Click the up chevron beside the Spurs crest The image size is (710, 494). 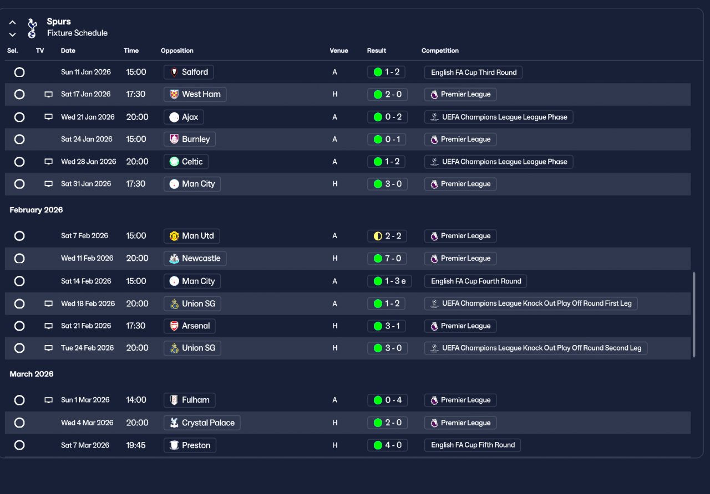(13, 23)
